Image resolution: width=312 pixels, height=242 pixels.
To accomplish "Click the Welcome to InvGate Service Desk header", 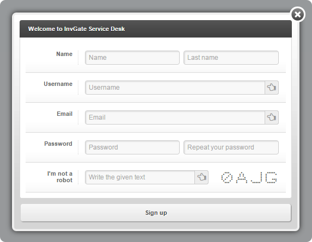I will [x=76, y=29].
